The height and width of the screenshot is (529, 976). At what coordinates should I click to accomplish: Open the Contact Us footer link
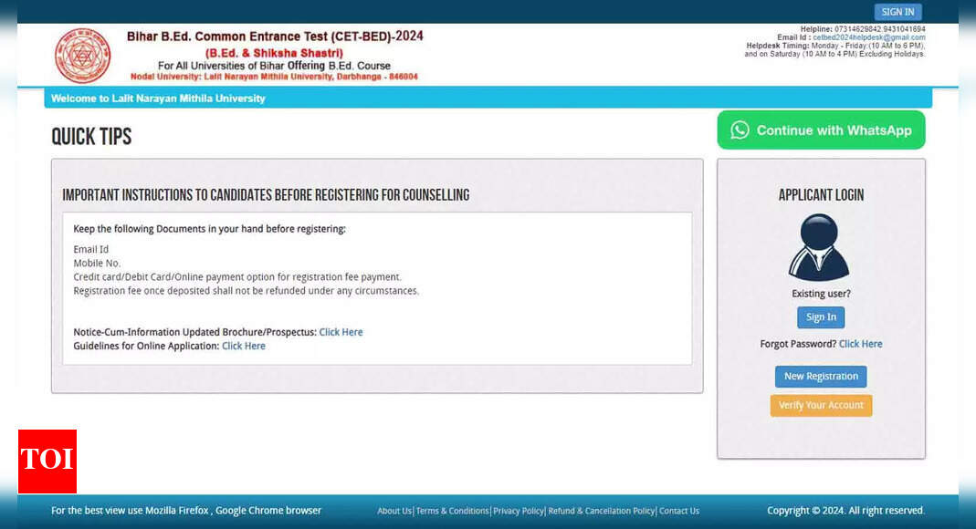click(679, 511)
